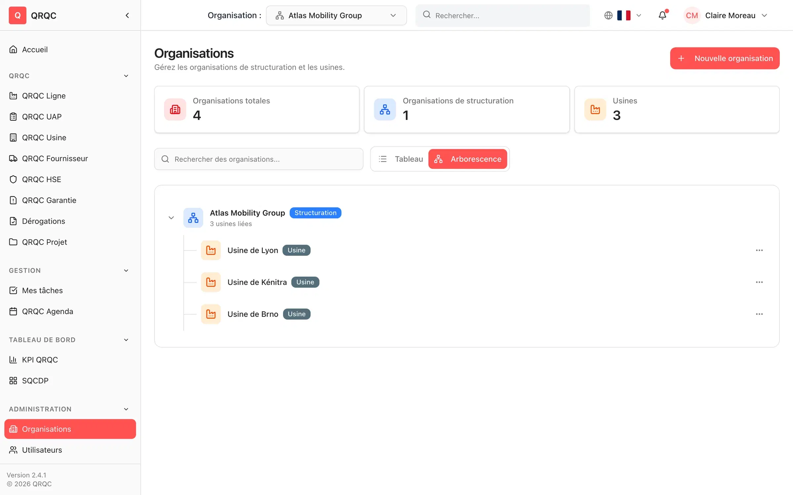Switch to Arborescence view

click(x=468, y=159)
